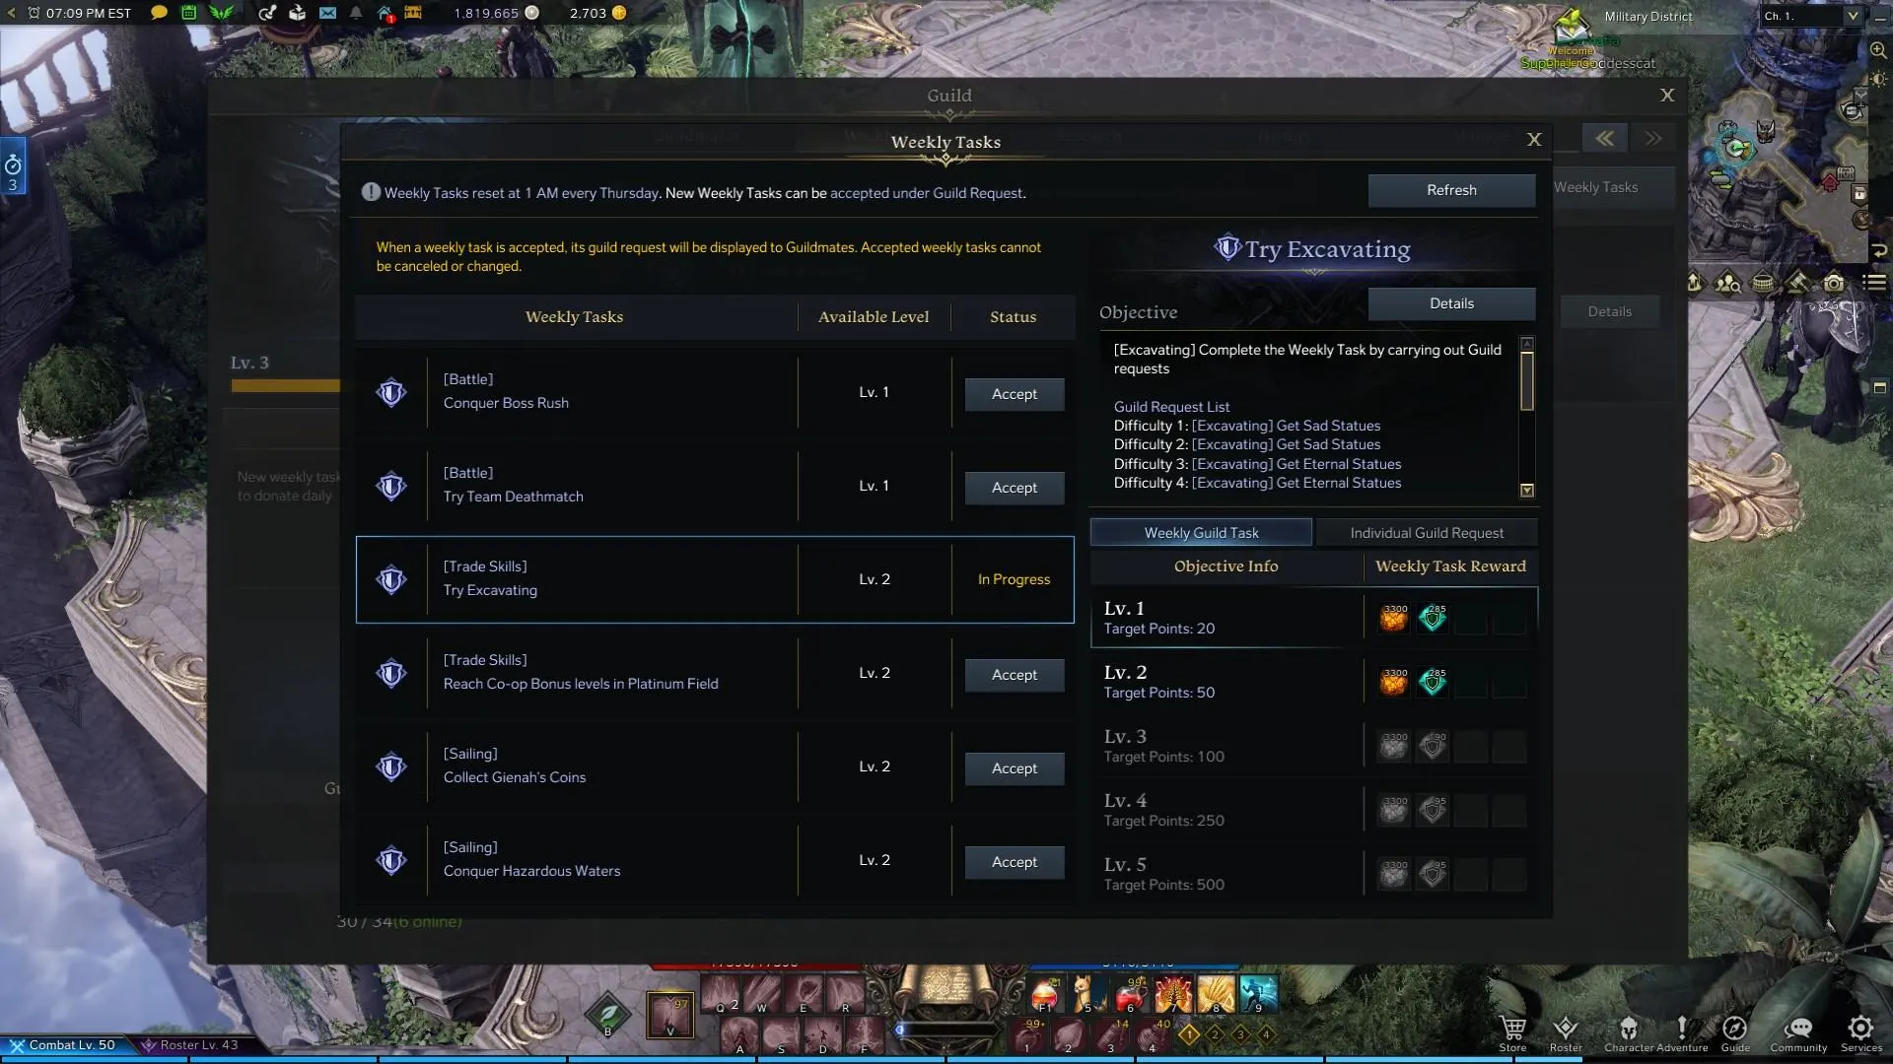Viewport: 1893px width, 1064px height.
Task: Click the Details button on right panel
Action: (1452, 302)
